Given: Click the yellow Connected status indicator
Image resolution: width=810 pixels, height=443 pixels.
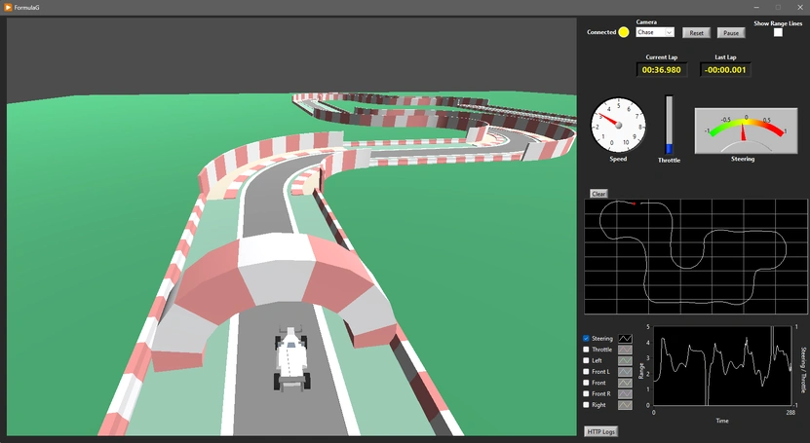Looking at the screenshot, I should 624,32.
